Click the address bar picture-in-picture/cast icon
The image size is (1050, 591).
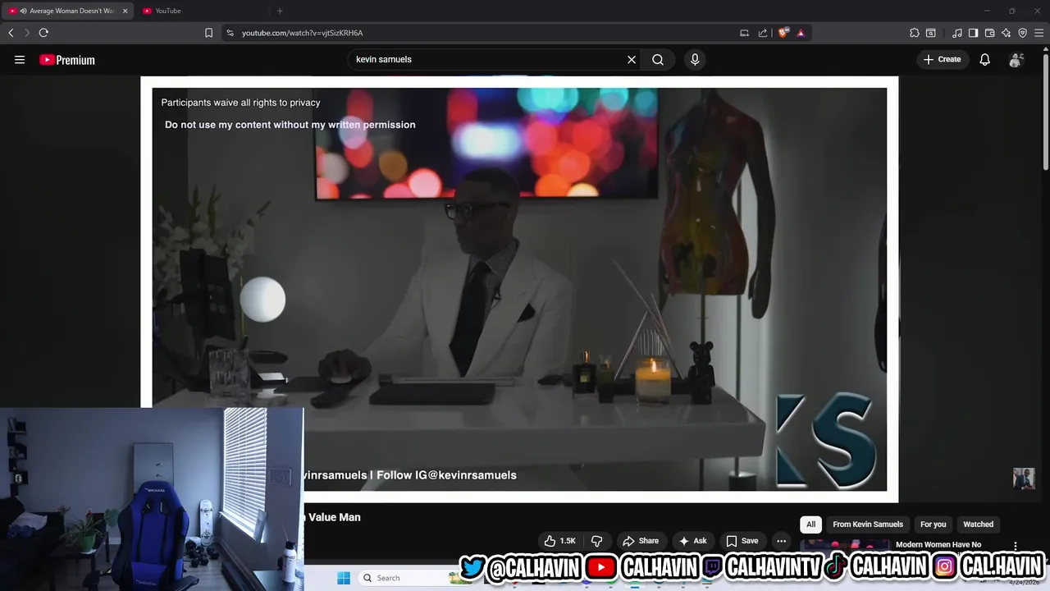click(744, 33)
